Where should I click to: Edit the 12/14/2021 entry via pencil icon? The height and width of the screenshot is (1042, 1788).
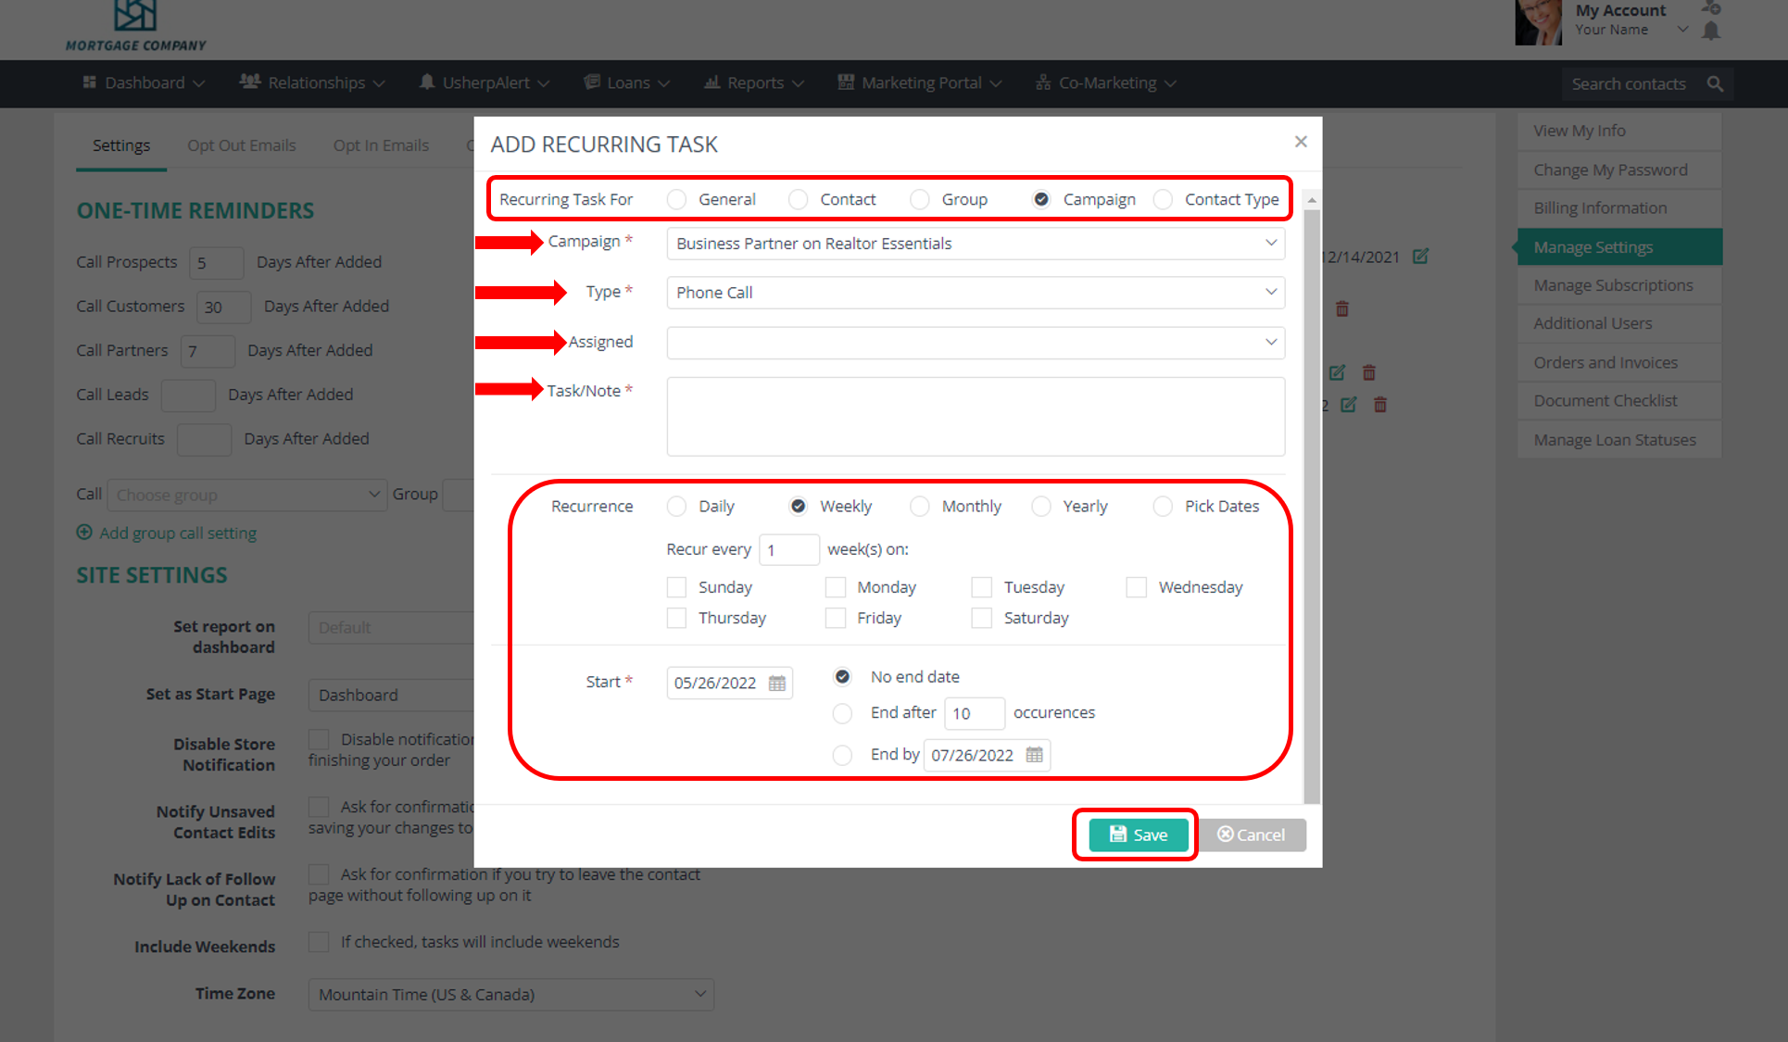click(1421, 257)
